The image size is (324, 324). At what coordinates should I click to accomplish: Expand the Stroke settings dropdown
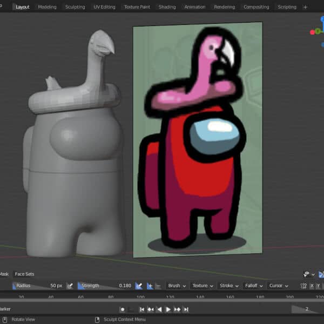[229, 286]
